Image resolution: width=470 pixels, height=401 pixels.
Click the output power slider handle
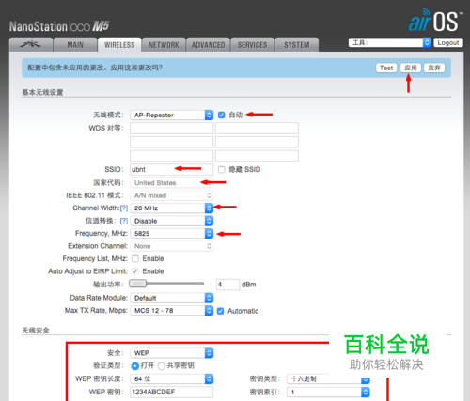(137, 284)
